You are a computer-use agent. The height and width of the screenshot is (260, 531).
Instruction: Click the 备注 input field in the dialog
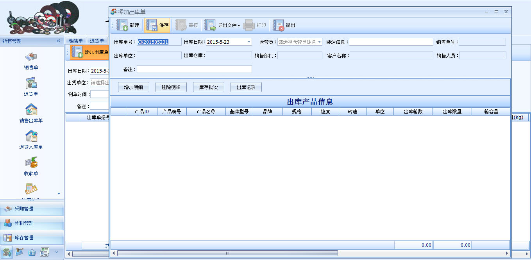coord(194,69)
